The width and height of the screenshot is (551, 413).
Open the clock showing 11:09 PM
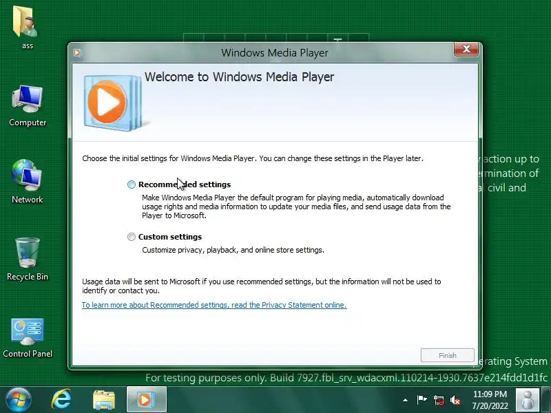tap(490, 400)
